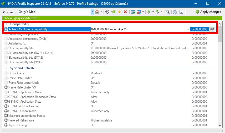The width and height of the screenshot is (225, 133).
Task: Click the gear icon beside GSYNC - Global Feature
Action: [6, 106]
